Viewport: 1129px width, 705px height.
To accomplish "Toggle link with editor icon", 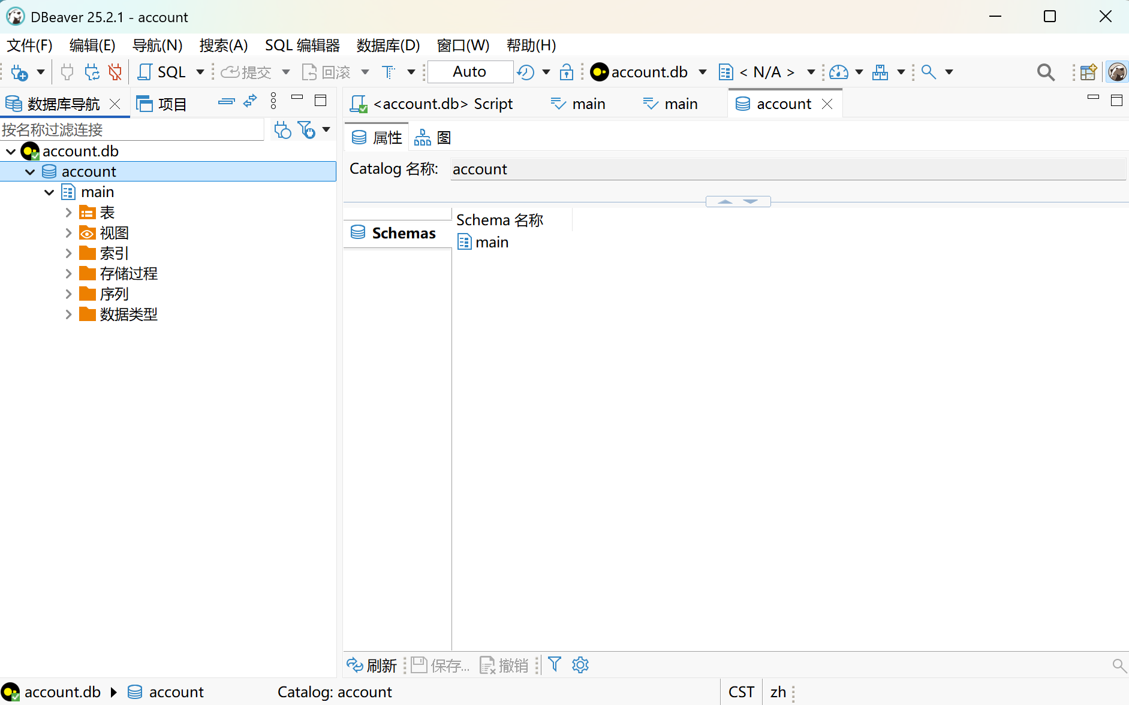I will pos(250,101).
